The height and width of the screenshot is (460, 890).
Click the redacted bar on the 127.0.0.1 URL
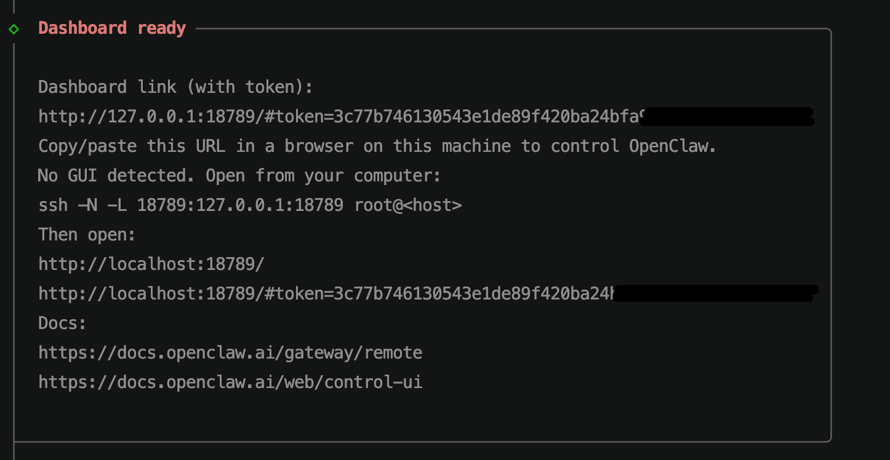pyautogui.click(x=726, y=117)
